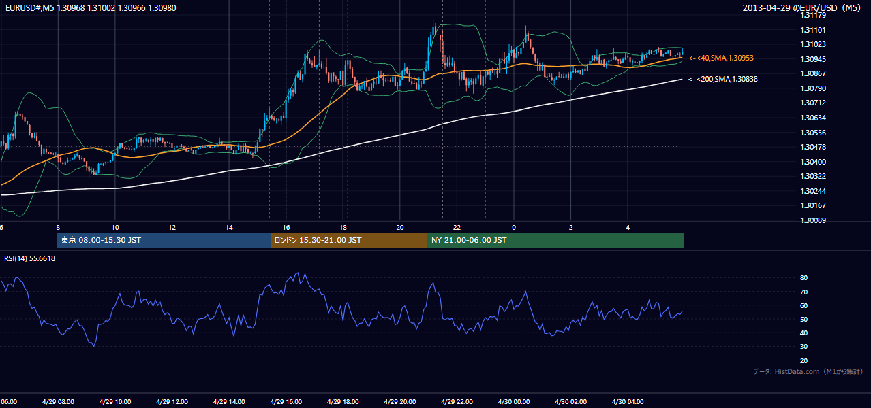
Task: Click price axis value 1.30167
Action: [x=814, y=205]
